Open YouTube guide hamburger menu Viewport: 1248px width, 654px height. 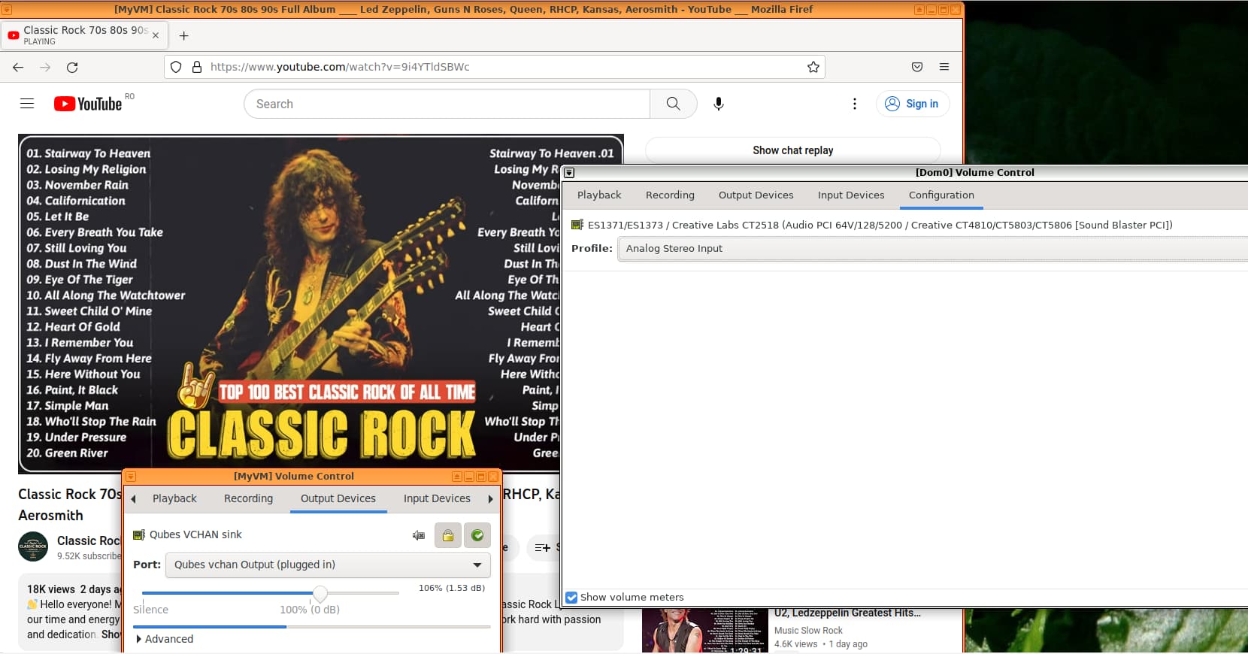pyautogui.click(x=27, y=104)
